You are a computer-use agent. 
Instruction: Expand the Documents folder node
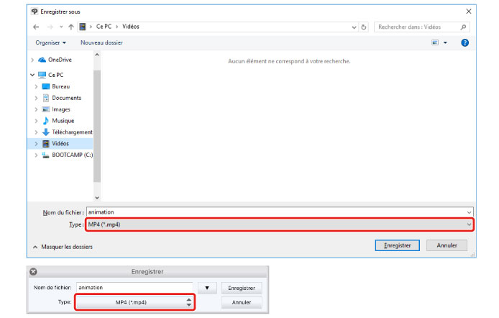point(36,98)
